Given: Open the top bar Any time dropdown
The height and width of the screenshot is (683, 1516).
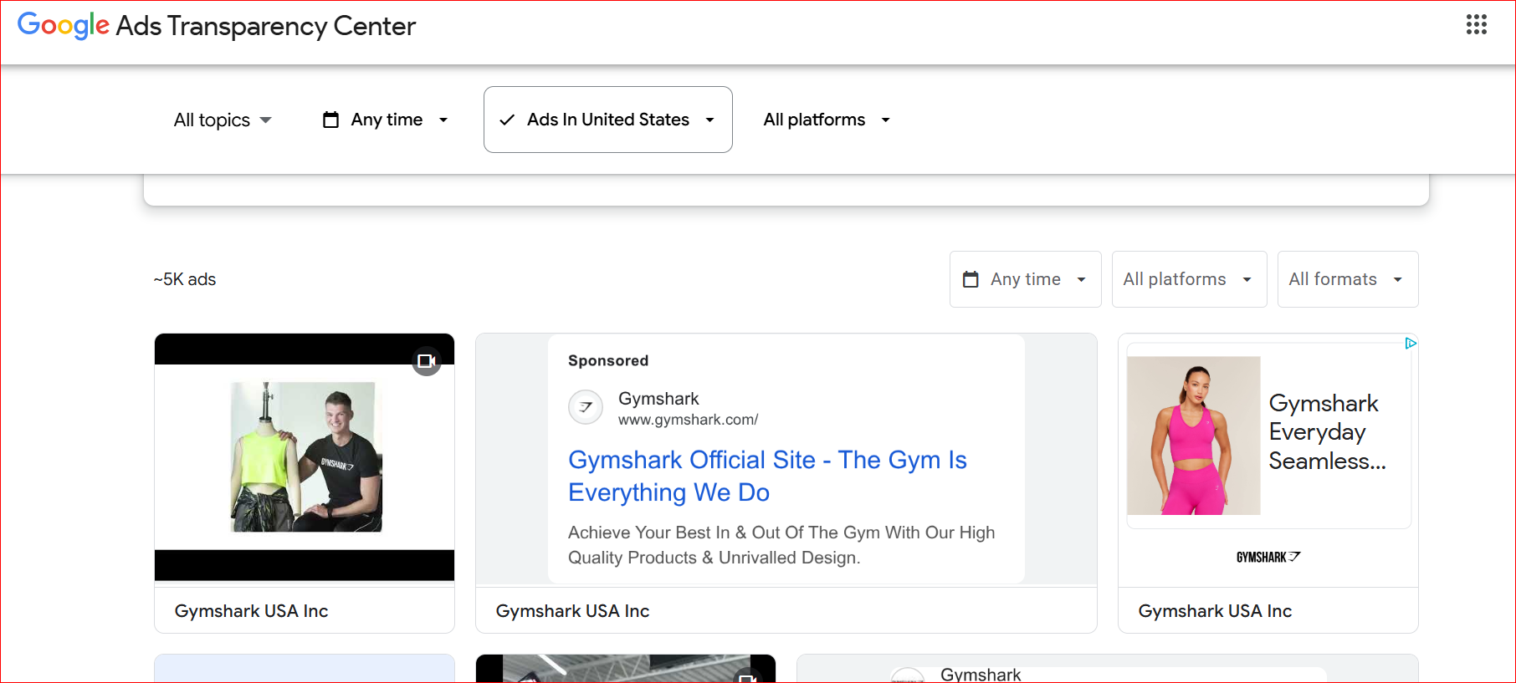Looking at the screenshot, I should point(387,120).
